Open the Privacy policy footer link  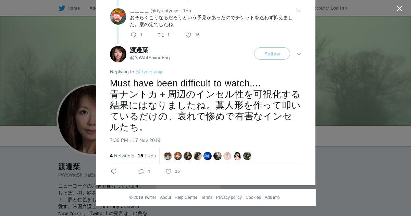(229, 197)
